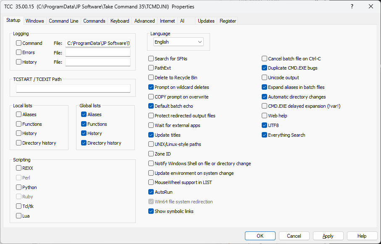Enable Python scripting checkbox

pos(19,187)
